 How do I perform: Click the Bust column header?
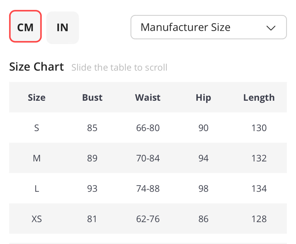click(x=92, y=97)
